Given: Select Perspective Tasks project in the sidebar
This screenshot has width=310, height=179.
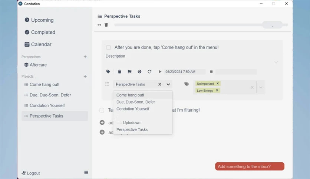Looking at the screenshot, I should [x=55, y=116].
